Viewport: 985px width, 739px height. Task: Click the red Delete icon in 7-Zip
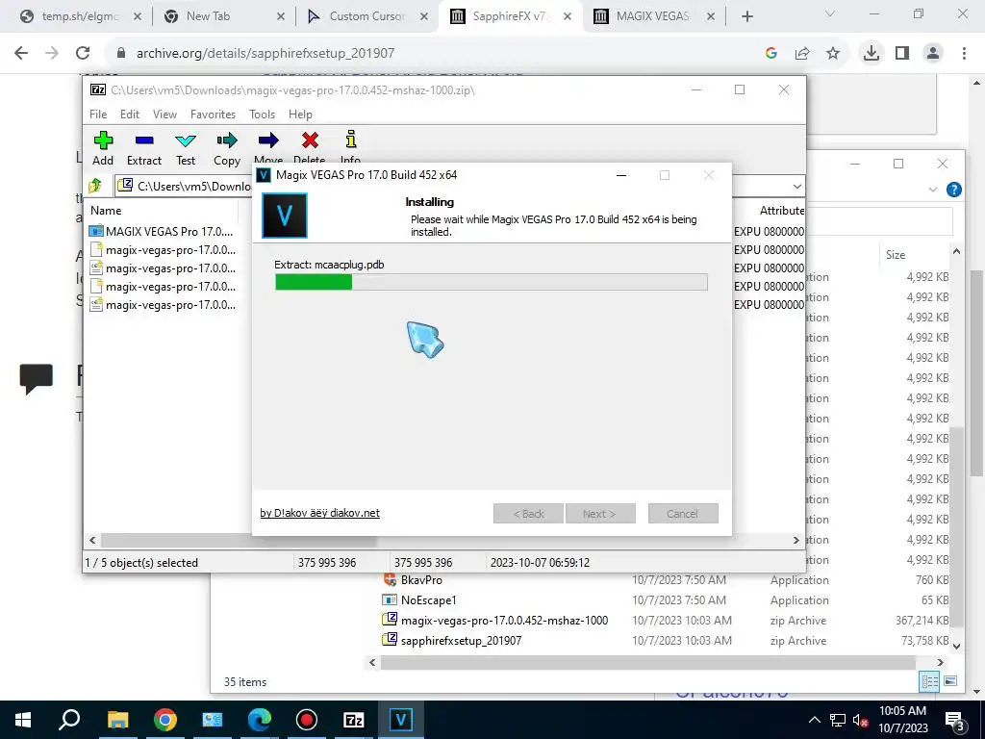[x=310, y=140]
